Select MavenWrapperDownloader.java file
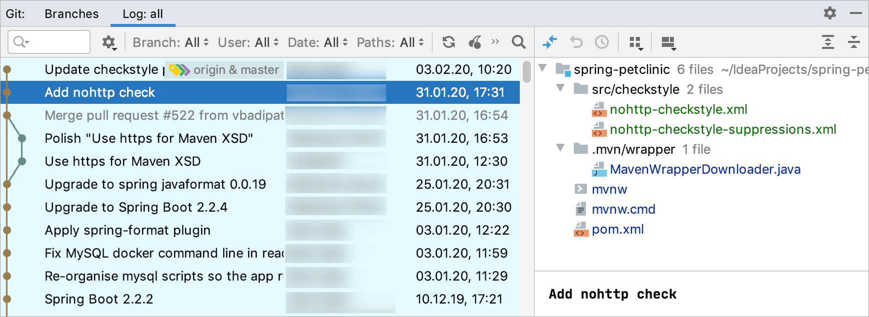This screenshot has width=869, height=317. pyautogui.click(x=705, y=169)
